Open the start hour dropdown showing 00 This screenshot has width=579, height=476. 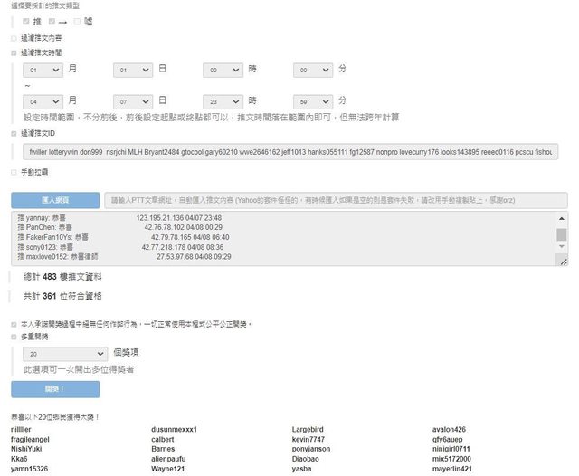point(223,70)
